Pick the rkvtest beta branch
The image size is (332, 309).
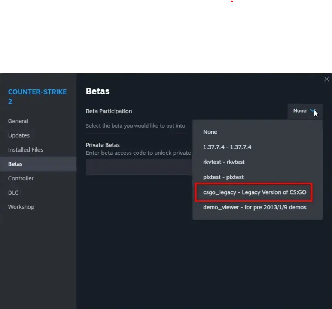258,162
